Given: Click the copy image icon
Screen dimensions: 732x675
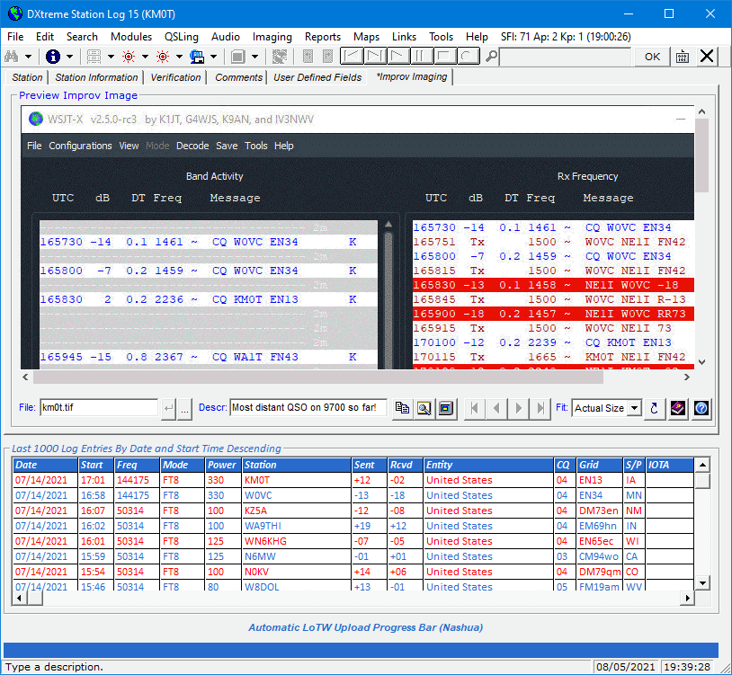Looking at the screenshot, I should pos(402,408).
